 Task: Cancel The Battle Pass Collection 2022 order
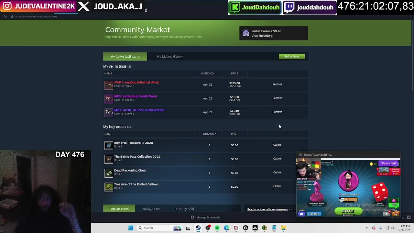point(277,159)
